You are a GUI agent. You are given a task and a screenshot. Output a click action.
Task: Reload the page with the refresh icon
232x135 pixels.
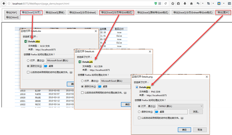click(165, 4)
